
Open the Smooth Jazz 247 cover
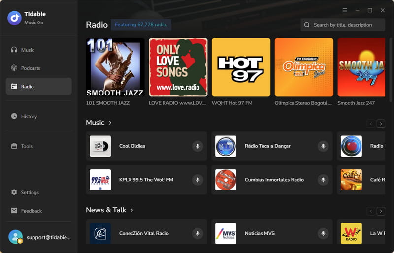click(x=361, y=67)
